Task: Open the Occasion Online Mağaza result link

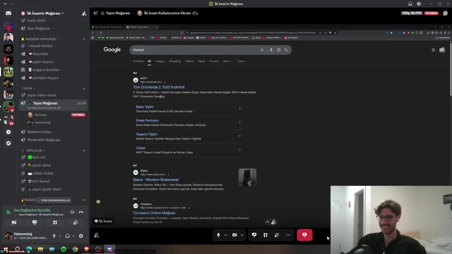Action: coord(154,213)
